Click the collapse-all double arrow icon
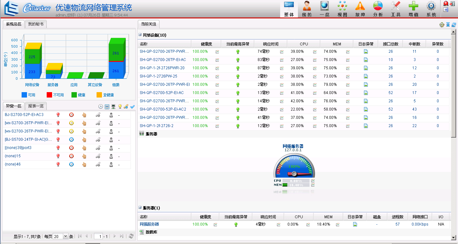Image resolution: width=458 pixels, height=244 pixels. [x=448, y=24]
